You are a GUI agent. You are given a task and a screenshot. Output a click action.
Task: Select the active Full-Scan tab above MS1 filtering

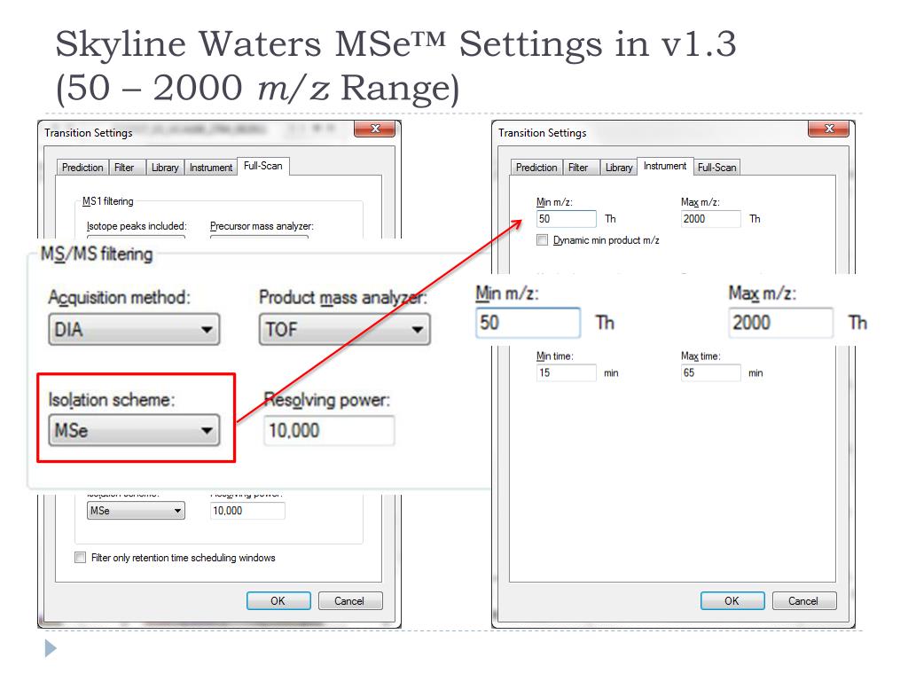click(262, 166)
